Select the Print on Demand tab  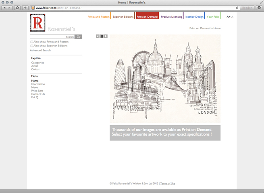(147, 15)
